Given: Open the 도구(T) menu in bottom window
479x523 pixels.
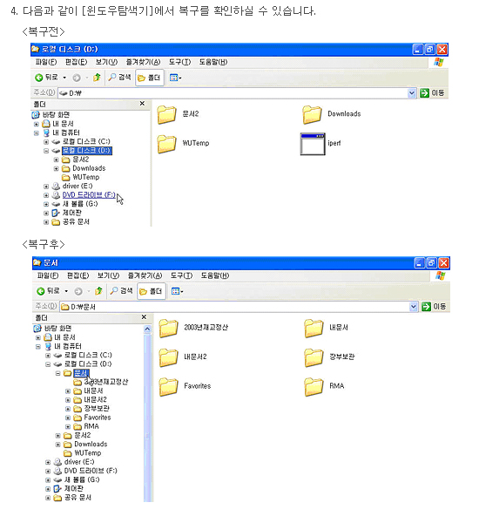Looking at the screenshot, I should click(181, 275).
